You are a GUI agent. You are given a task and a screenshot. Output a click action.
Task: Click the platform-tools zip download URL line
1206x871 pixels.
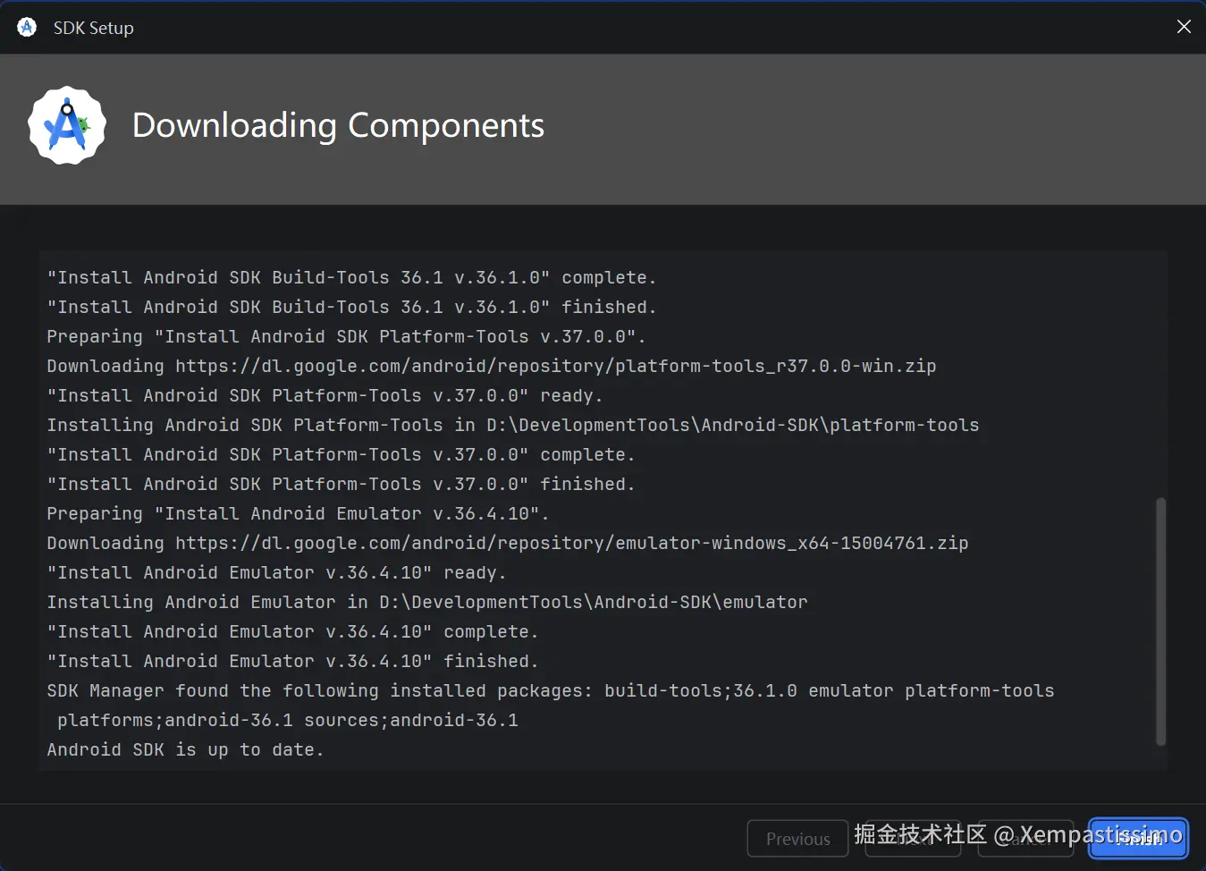click(491, 366)
